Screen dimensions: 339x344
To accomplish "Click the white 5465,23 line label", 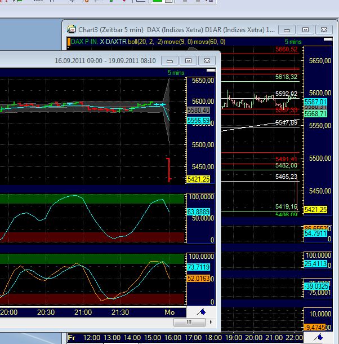I will pos(286,177).
